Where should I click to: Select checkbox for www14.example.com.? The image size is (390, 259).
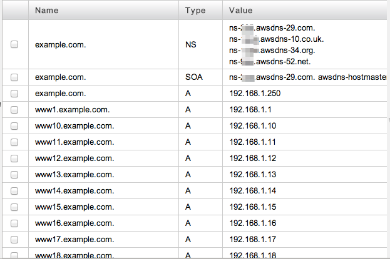pyautogui.click(x=14, y=190)
